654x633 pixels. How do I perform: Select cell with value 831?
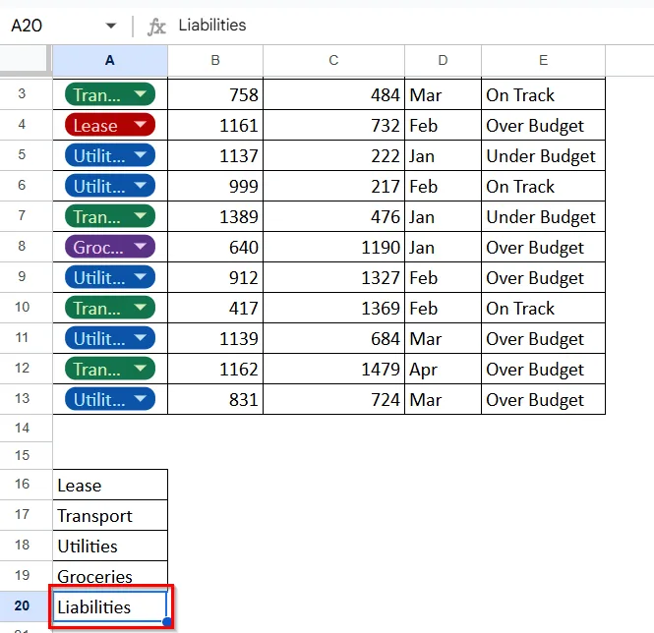point(215,399)
